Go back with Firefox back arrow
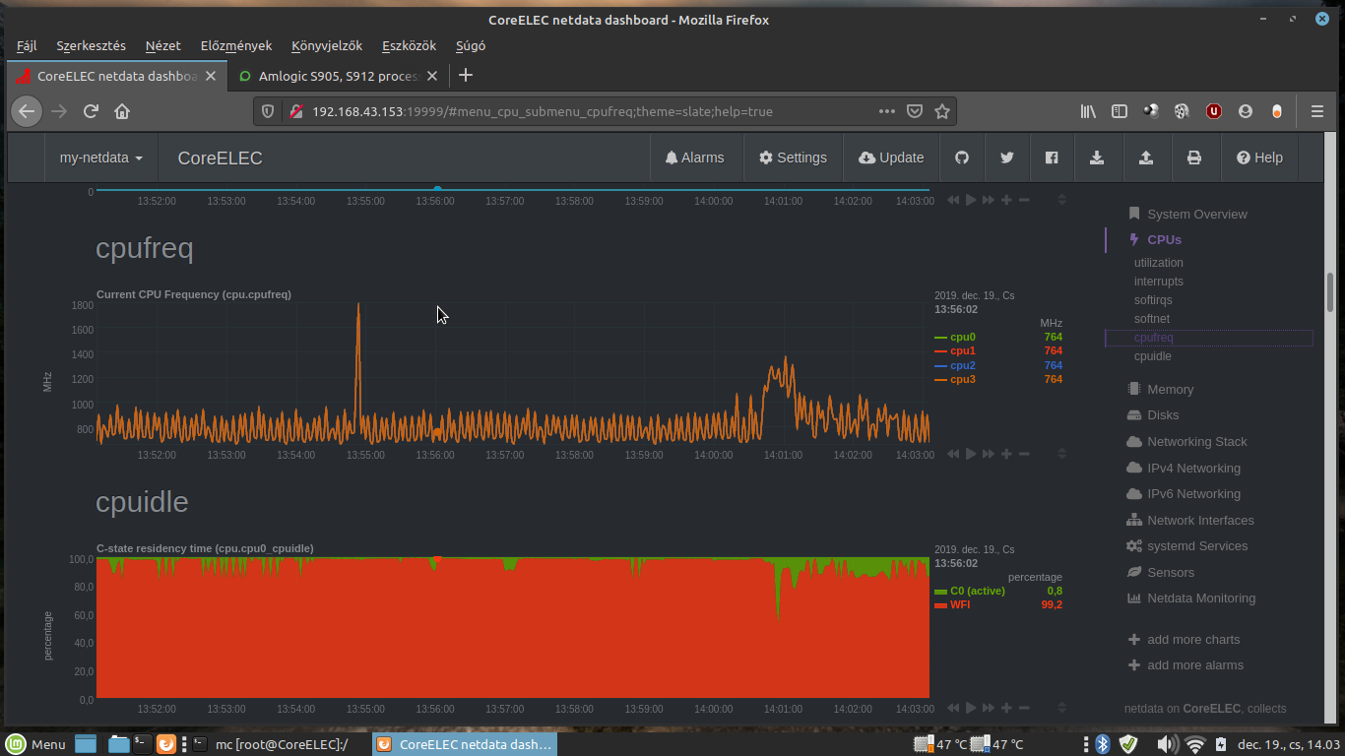The width and height of the screenshot is (1345, 756). coord(27,111)
